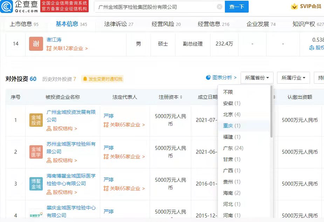324x222 pixels.
Task: Click 广州金域投资 company logo thumbnail
Action: [x=36, y=120]
